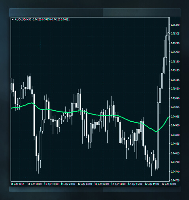This screenshot has width=189, height=200.
Task: Select the 0.75340 price scale label
Action: (175, 25)
